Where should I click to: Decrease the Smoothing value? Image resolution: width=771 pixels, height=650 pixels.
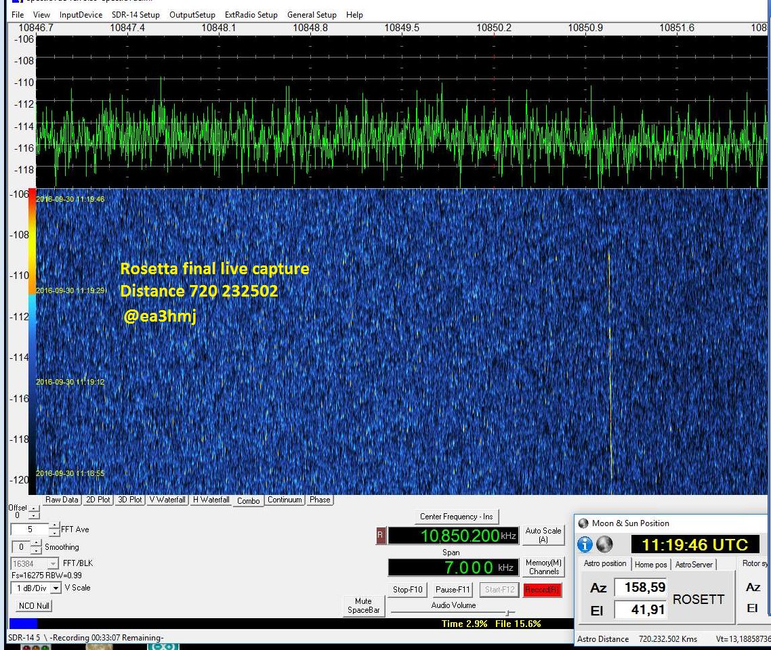(37, 550)
